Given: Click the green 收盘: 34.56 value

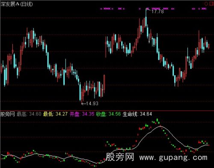Looking at the screenshot, I should pos(108,114).
